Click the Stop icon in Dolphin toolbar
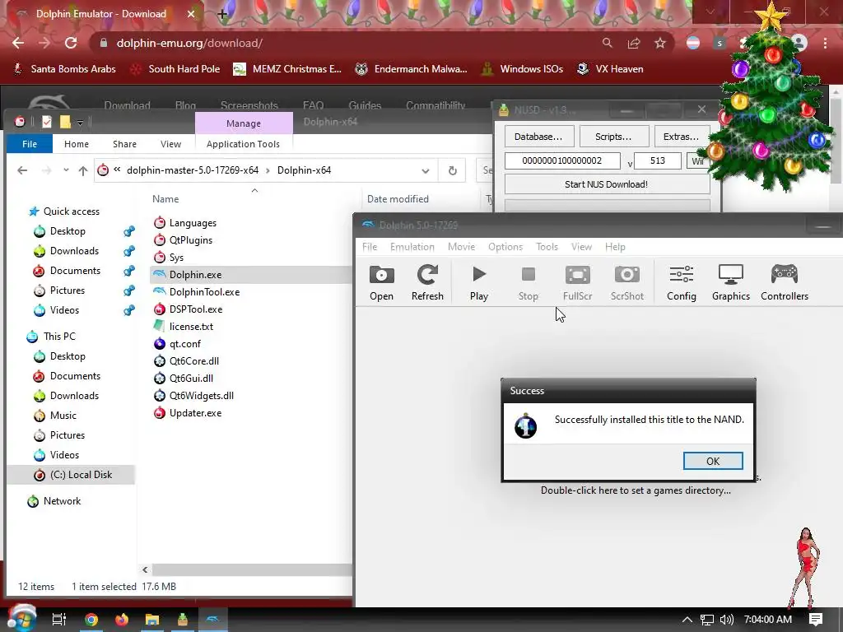Screen dimensions: 843x632 pyautogui.click(x=528, y=283)
